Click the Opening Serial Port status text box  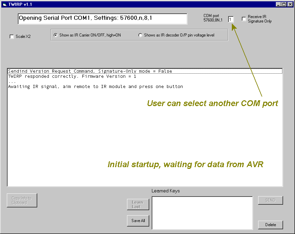[x=102, y=19]
